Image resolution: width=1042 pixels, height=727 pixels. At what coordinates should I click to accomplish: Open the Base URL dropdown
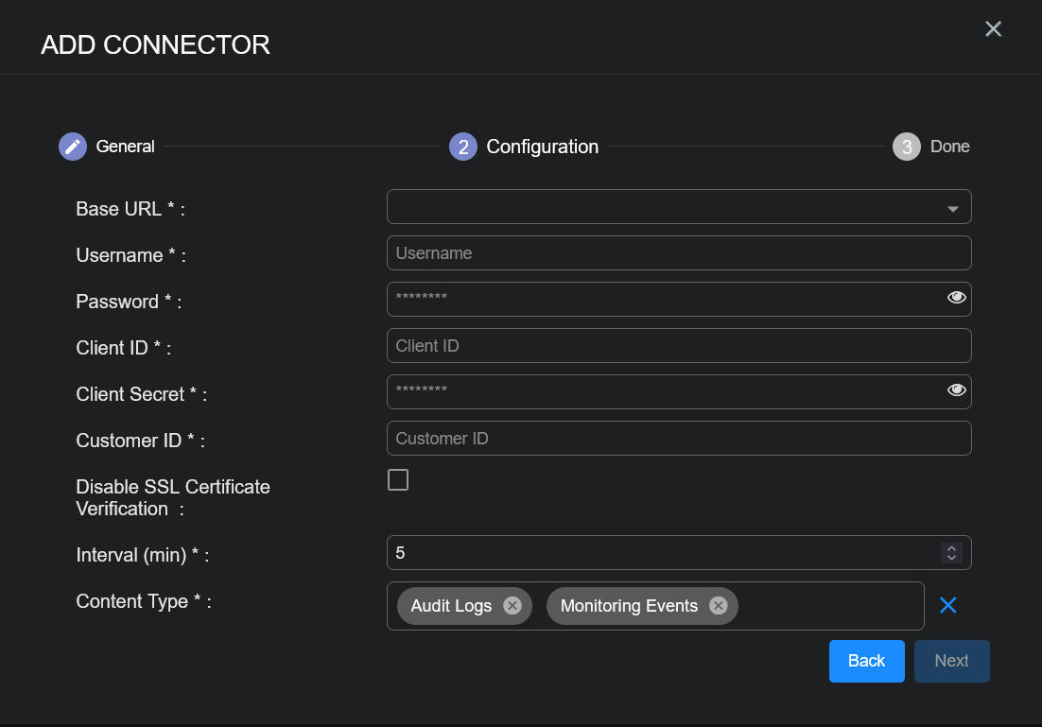tap(952, 208)
